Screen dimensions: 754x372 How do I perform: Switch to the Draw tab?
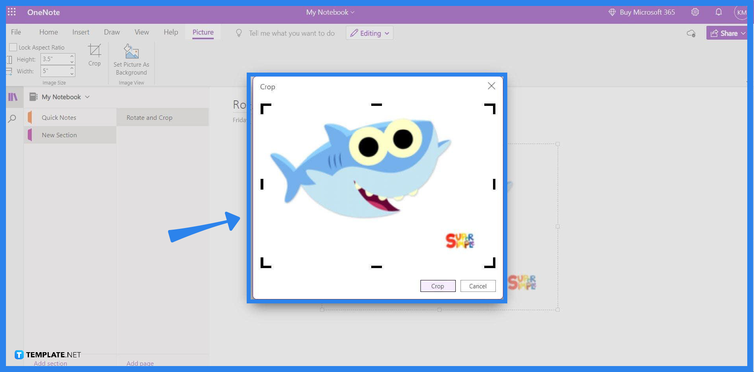tap(111, 32)
